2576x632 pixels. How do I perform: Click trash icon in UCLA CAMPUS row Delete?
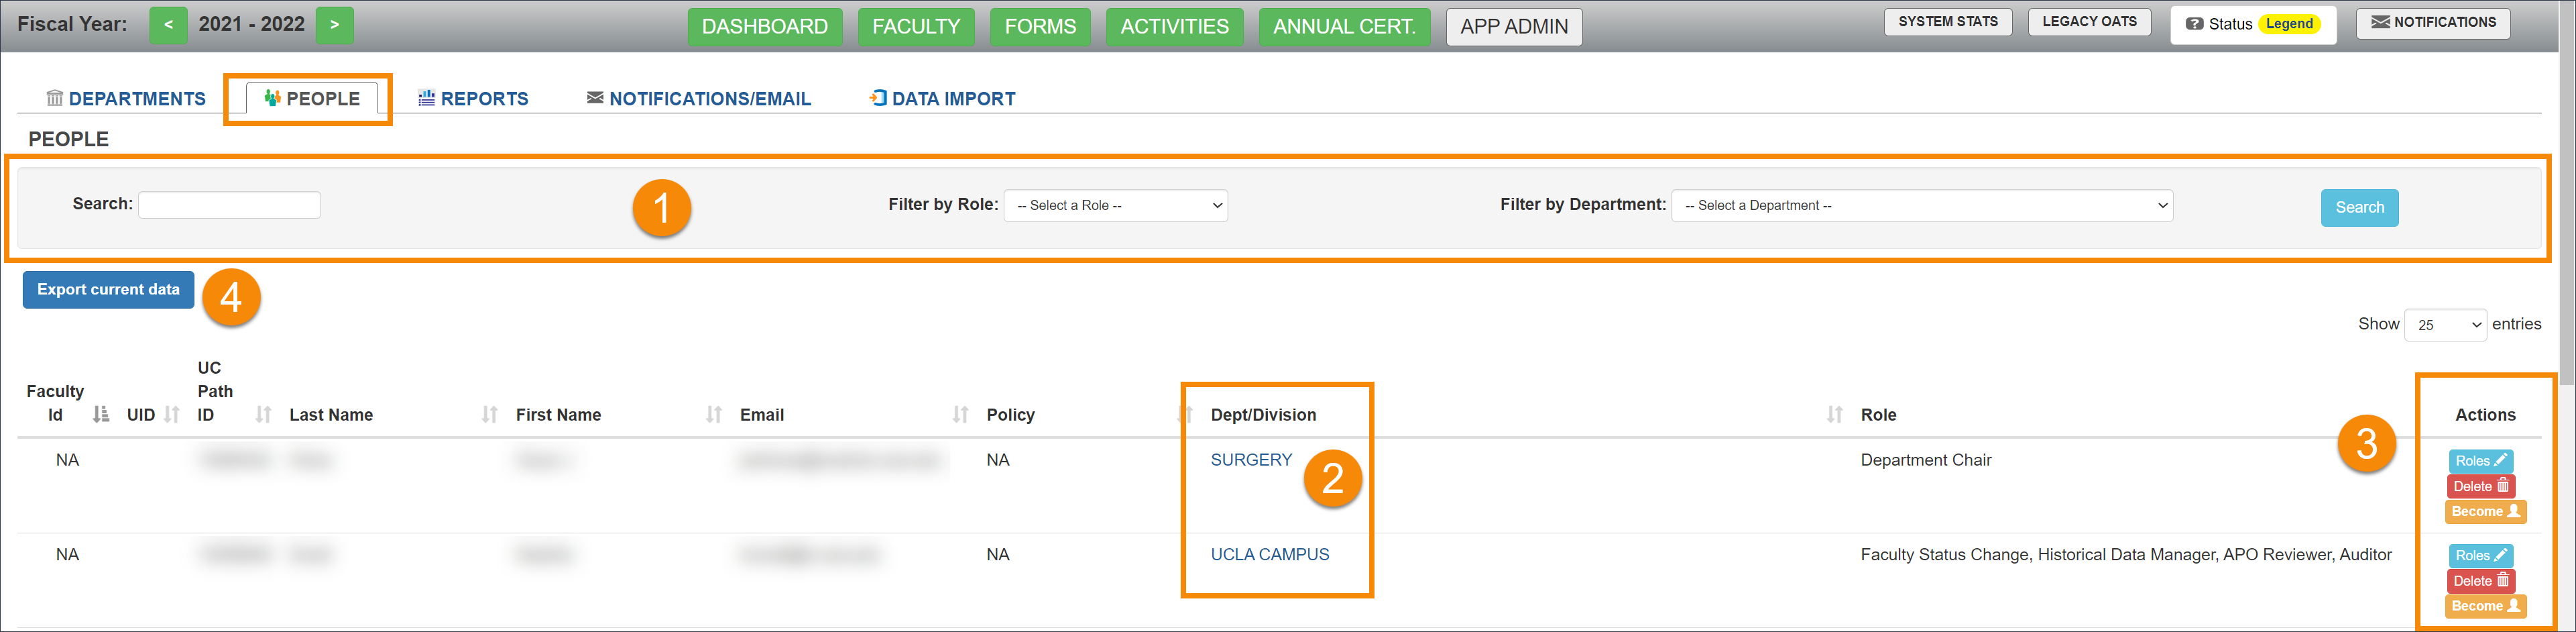pyautogui.click(x=2503, y=581)
